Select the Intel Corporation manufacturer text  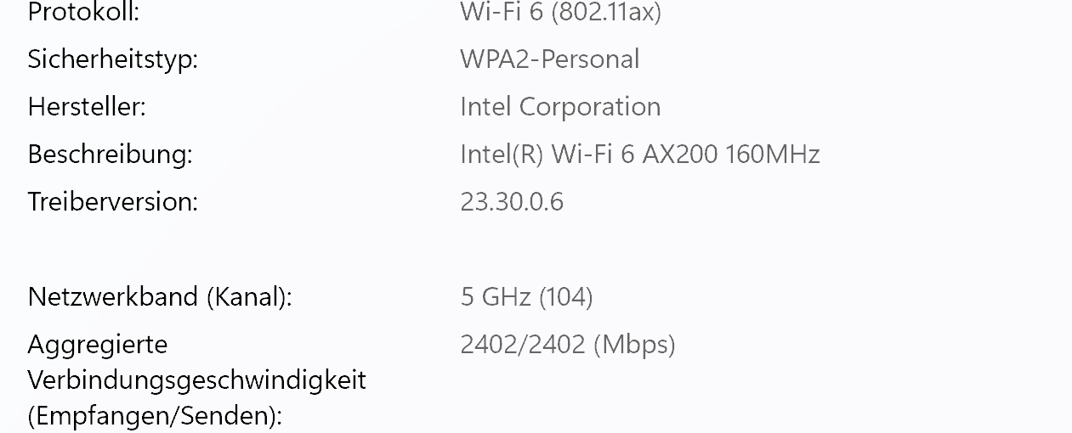point(560,107)
